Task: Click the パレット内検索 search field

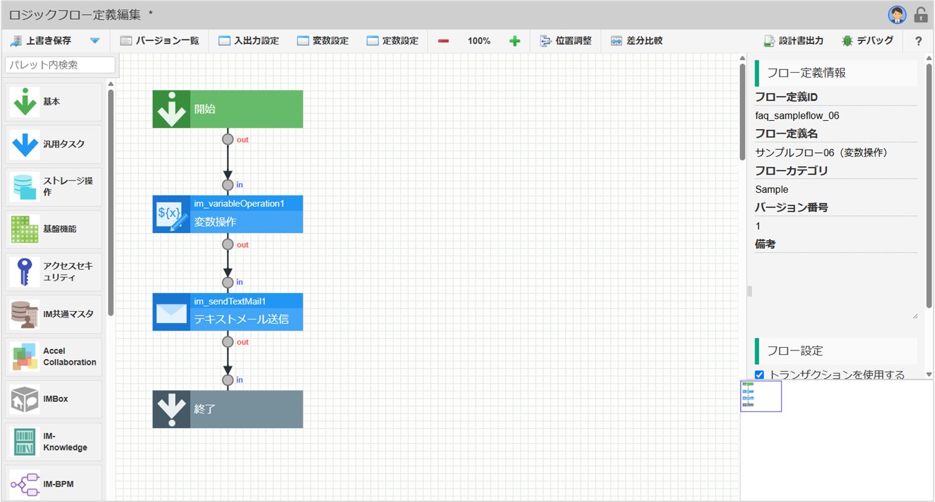Action: [60, 65]
